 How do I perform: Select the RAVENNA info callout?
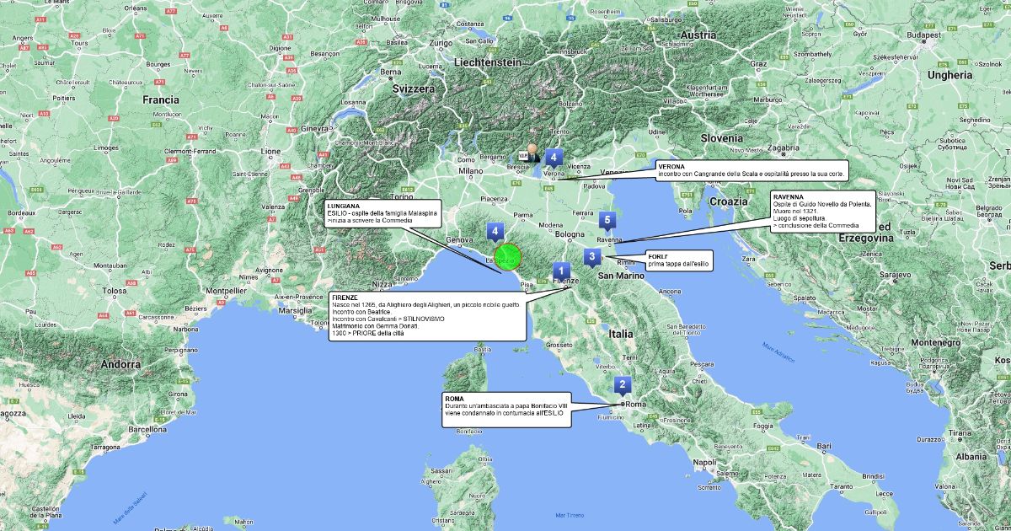[823, 212]
